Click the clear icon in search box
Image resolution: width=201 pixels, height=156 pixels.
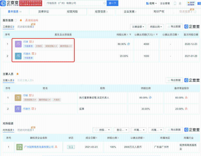[104, 3]
